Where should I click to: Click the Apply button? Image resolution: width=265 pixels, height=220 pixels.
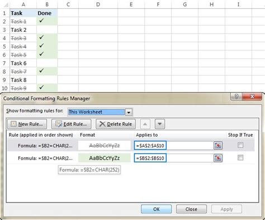click(x=226, y=209)
